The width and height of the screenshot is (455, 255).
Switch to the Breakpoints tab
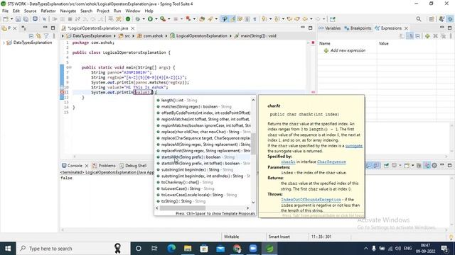(x=358, y=28)
